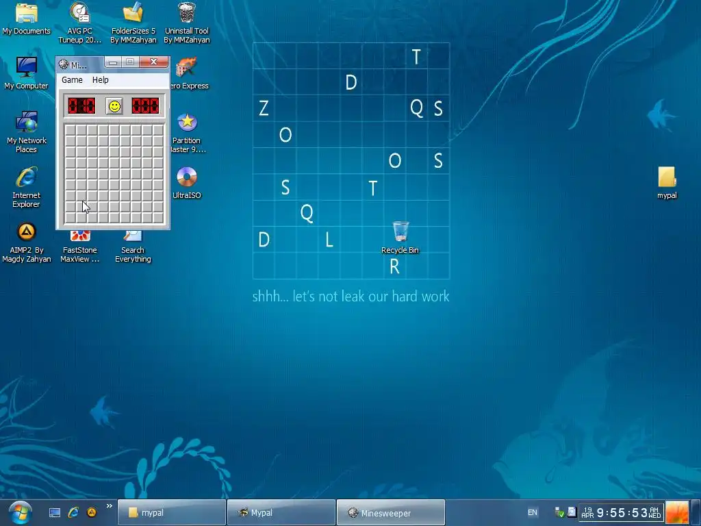
Task: Select the AVG PC Tuneup desktop icon
Action: point(79,23)
